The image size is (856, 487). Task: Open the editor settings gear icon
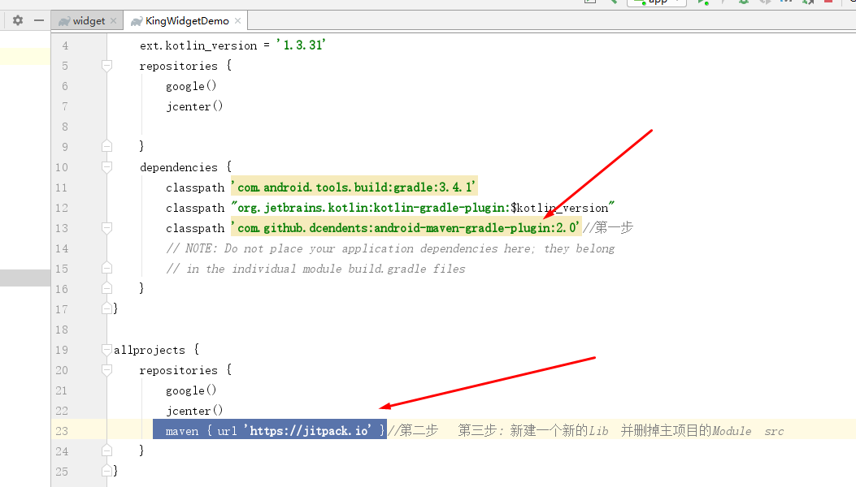[x=16, y=19]
